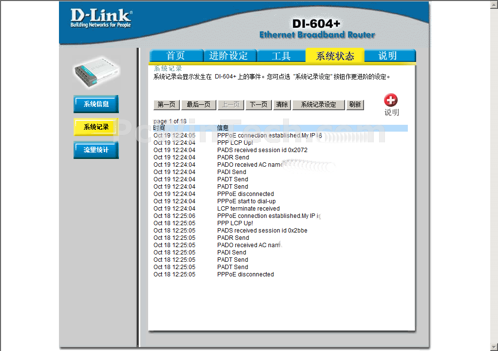Image resolution: width=498 pixels, height=351 pixels.
Task: Click the "LCP terminate received" log entry
Action: (x=249, y=208)
